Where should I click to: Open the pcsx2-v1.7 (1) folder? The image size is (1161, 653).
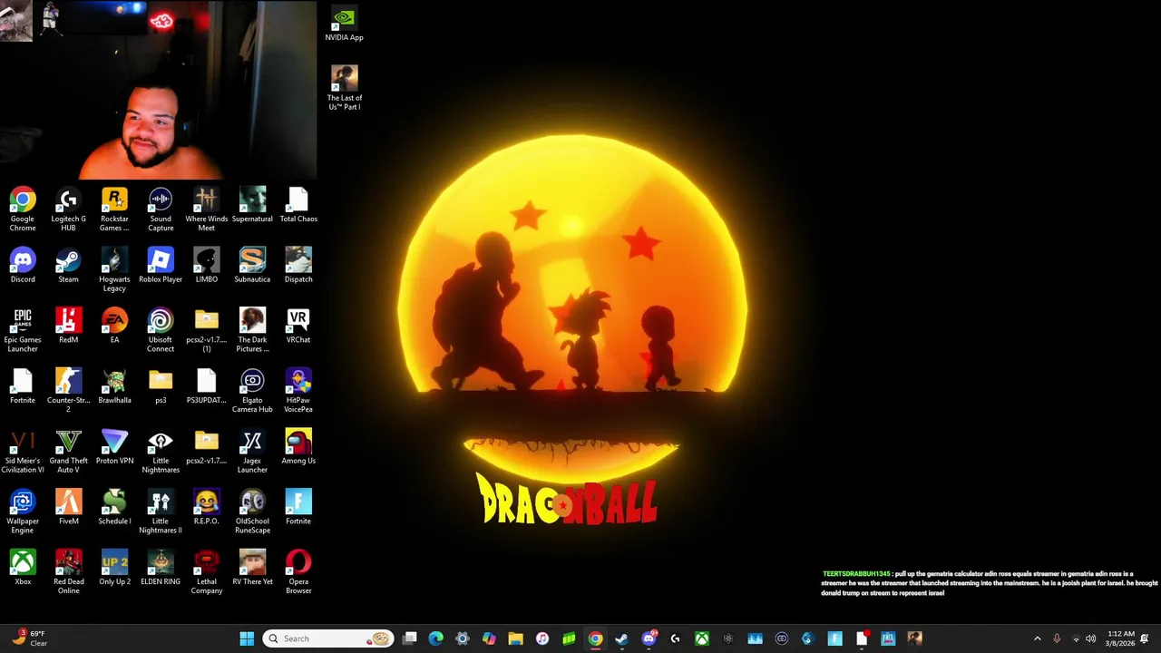click(207, 330)
